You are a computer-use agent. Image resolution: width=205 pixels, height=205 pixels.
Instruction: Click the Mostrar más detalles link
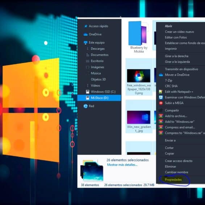[x=122, y=165]
